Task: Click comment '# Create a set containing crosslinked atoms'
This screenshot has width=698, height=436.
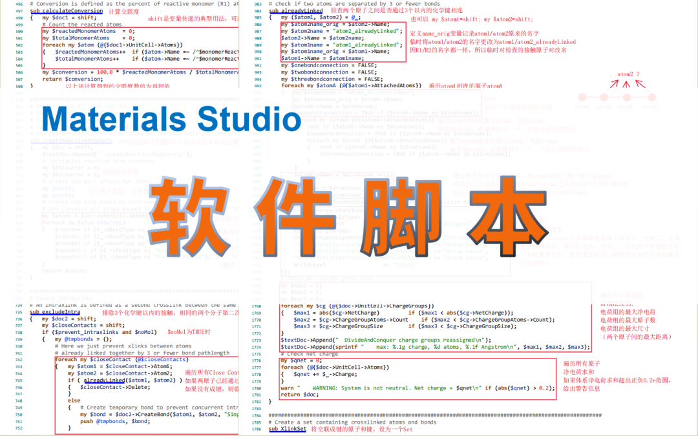Action: (352, 422)
